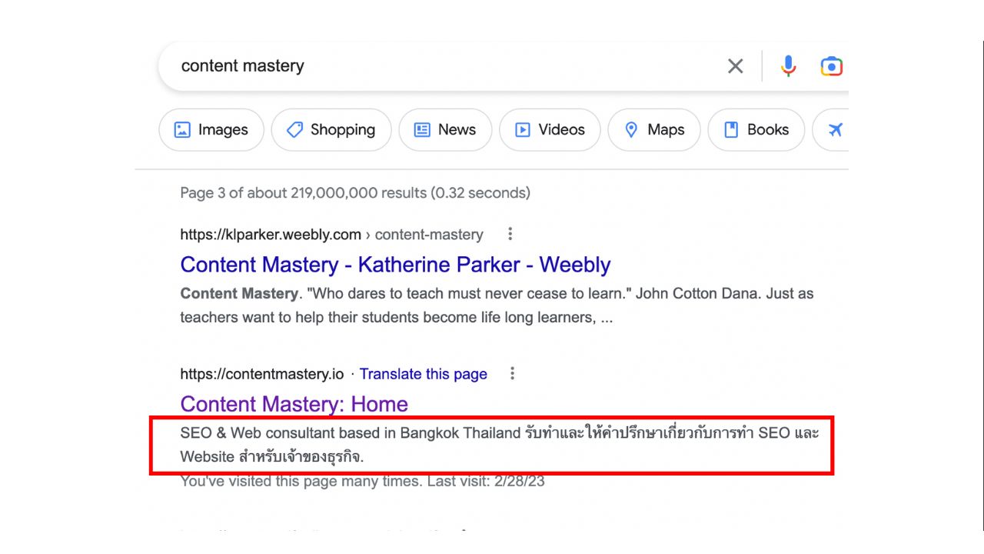
Task: Open search by image camera icon
Action: point(831,66)
